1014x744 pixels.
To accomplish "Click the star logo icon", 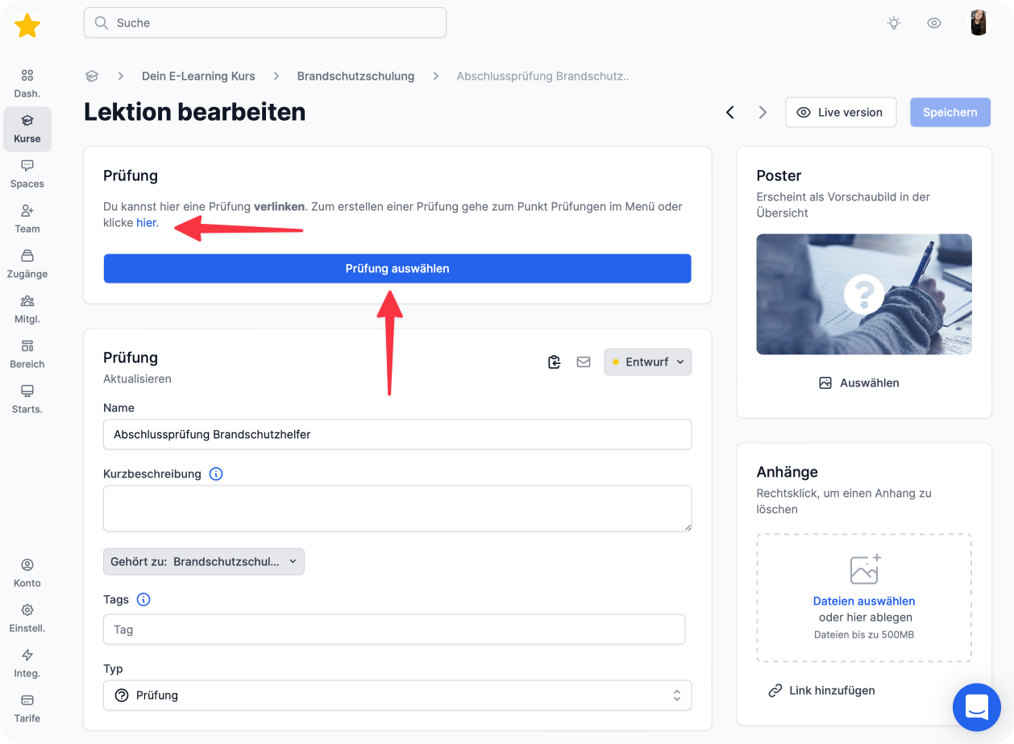I will coord(27,26).
